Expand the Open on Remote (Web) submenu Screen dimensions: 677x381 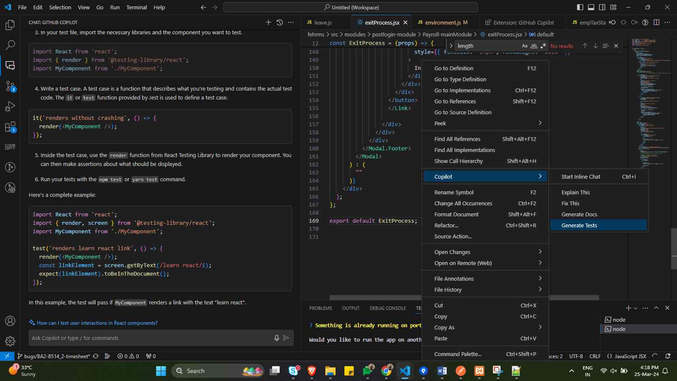(x=485, y=263)
